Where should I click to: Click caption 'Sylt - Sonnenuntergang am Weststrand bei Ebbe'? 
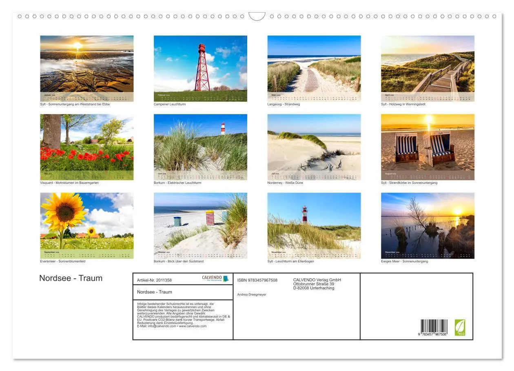[x=75, y=104]
